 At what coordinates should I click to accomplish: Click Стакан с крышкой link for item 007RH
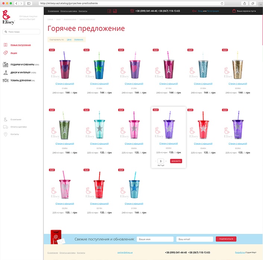tap(99, 144)
